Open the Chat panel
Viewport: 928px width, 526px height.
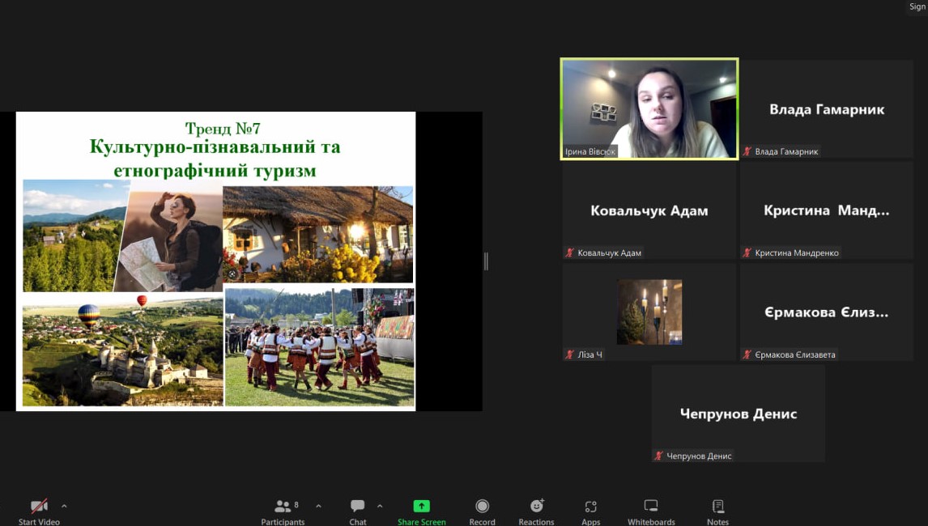coord(357,507)
